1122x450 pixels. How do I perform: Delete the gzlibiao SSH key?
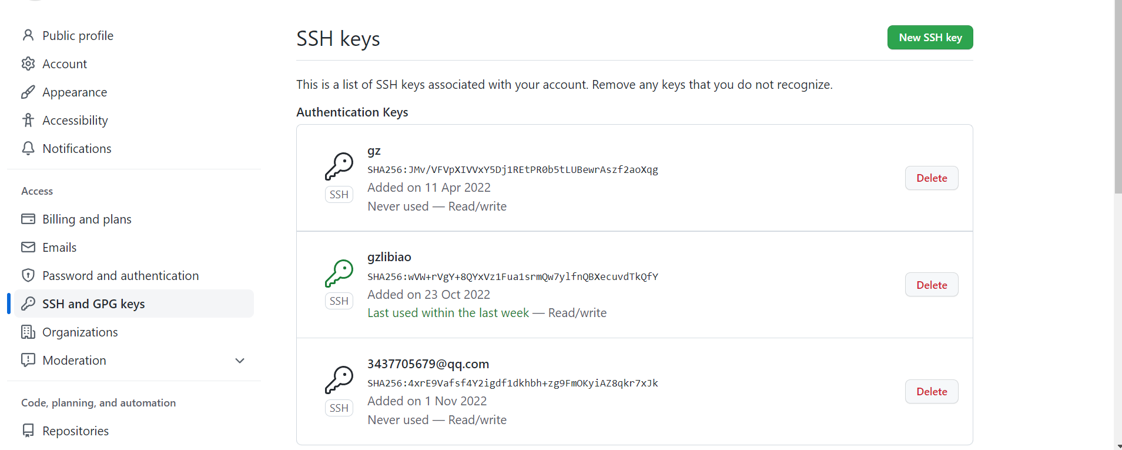932,285
